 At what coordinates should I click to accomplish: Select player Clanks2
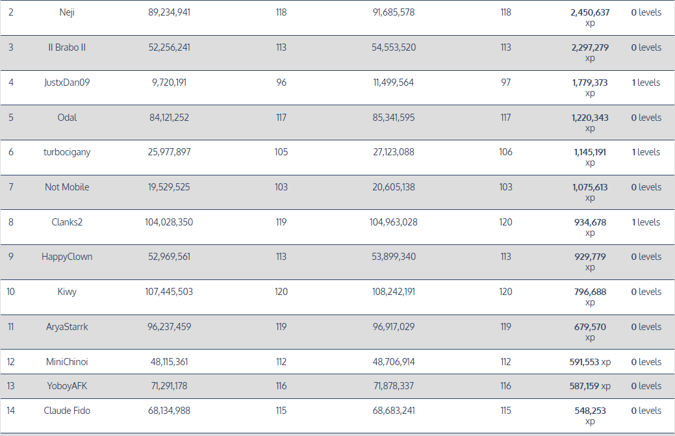click(x=67, y=222)
